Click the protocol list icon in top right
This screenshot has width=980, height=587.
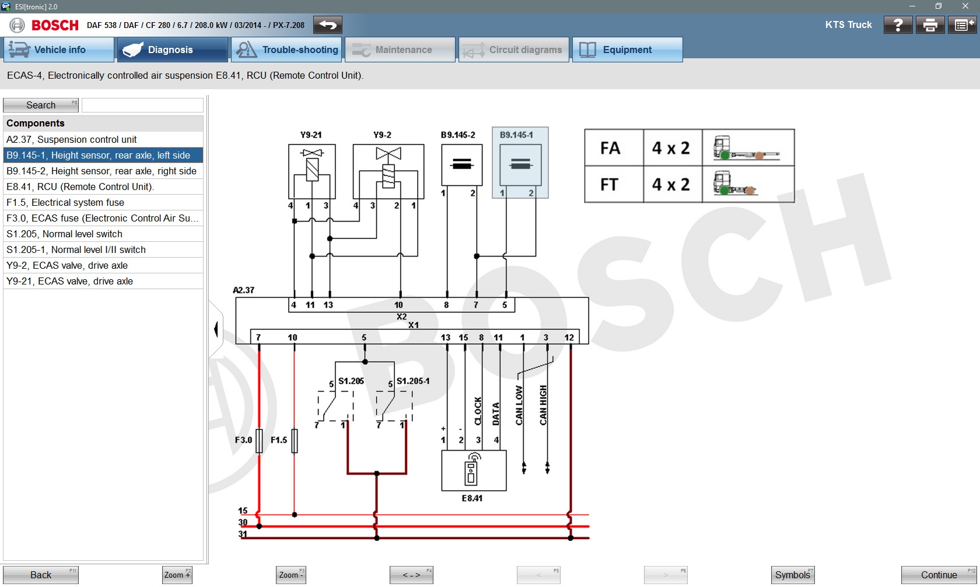pyautogui.click(x=963, y=24)
